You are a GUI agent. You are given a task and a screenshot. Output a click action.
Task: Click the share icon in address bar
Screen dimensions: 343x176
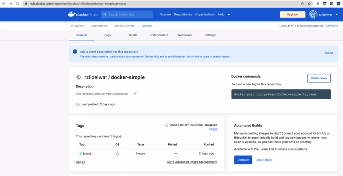302,4
